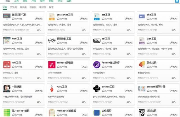Image resolution: width=180 pixels, height=117 pixels.
Task: Add sql工具 to favorites
Action: (107, 43)
